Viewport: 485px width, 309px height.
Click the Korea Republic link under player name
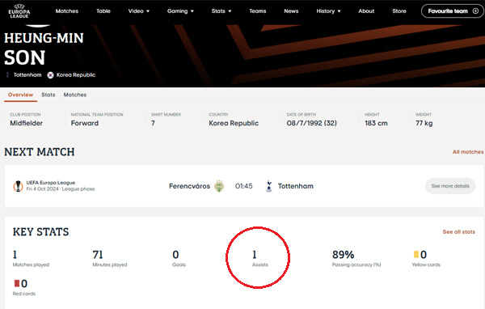click(76, 75)
